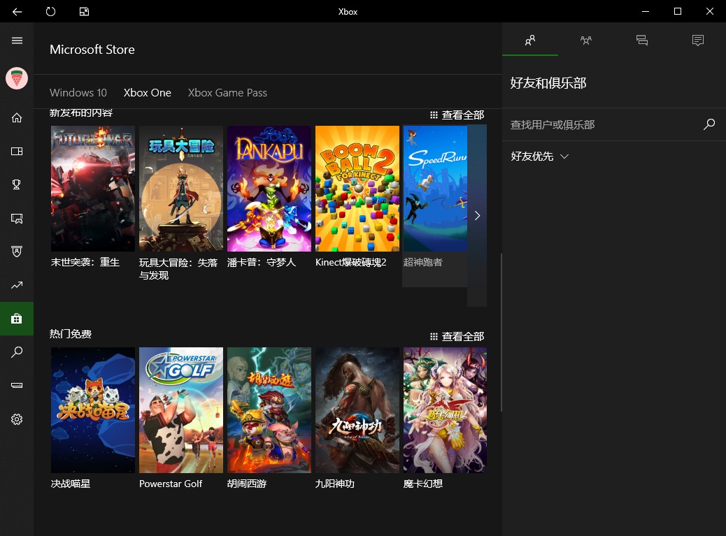Open the 魔卡幻想 game cover
Screen dimensions: 726x536
(x=445, y=410)
